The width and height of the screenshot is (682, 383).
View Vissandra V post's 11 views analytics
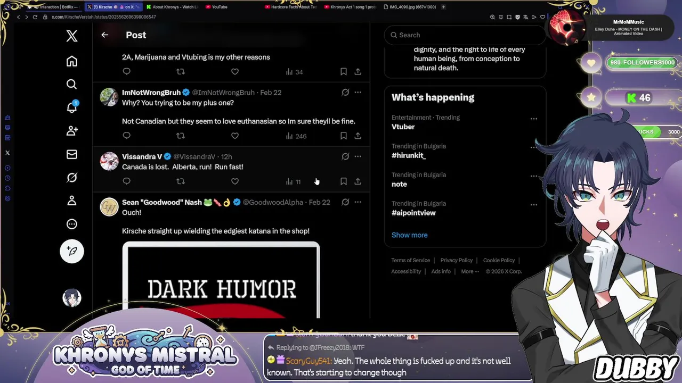coord(294,181)
